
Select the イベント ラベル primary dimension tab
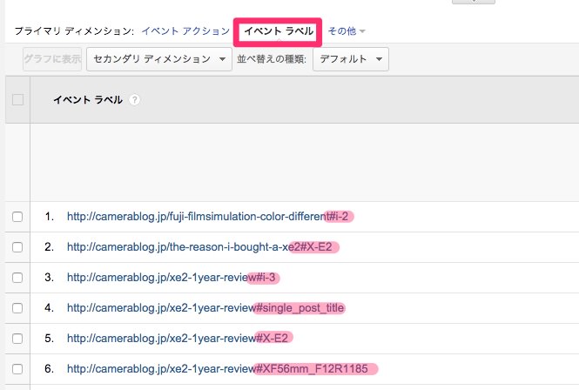(279, 31)
